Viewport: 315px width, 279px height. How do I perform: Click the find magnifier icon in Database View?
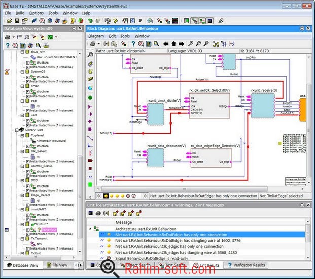click(38, 46)
